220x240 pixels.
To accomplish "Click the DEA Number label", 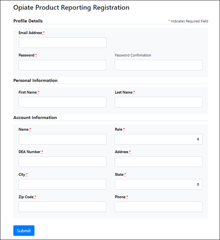I will tap(30, 152).
